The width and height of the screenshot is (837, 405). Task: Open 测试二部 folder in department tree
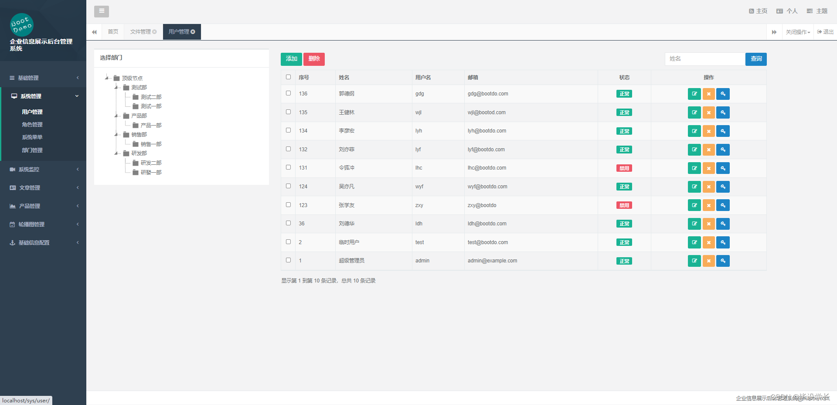(x=147, y=97)
